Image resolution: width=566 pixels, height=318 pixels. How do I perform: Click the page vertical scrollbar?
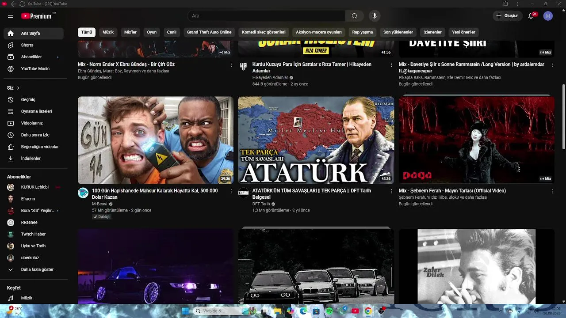pyautogui.click(x=563, y=117)
